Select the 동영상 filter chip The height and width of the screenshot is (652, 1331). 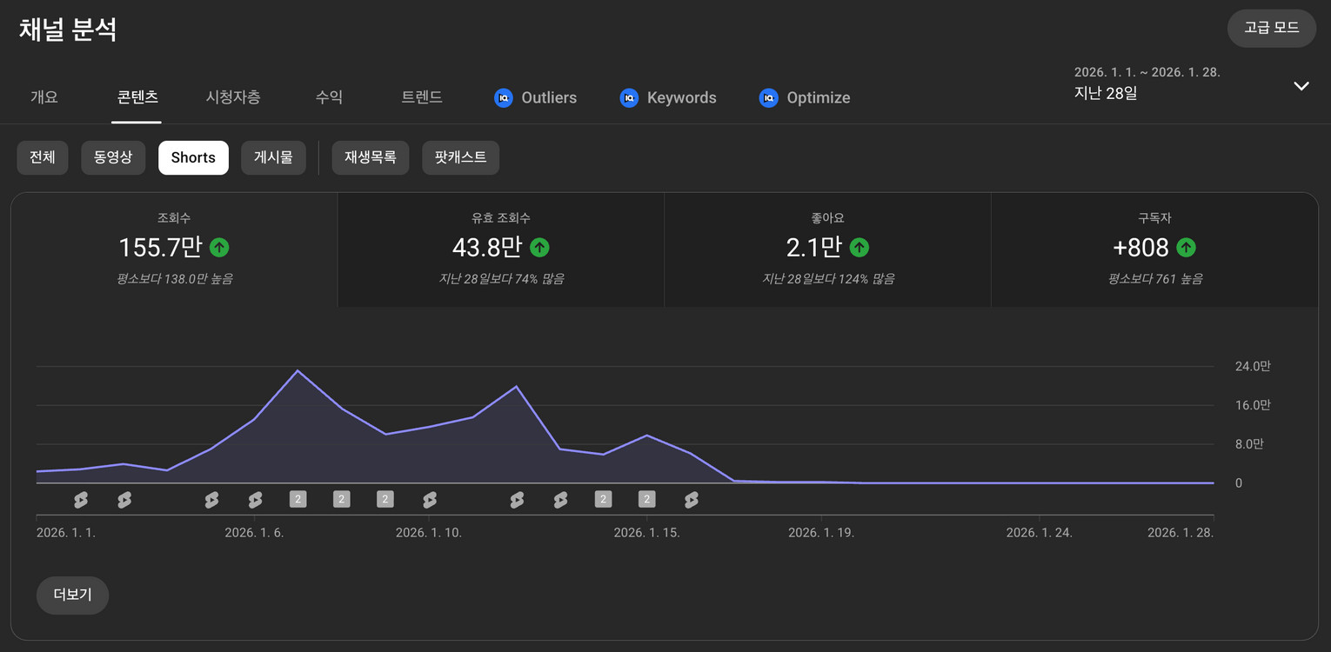(113, 158)
